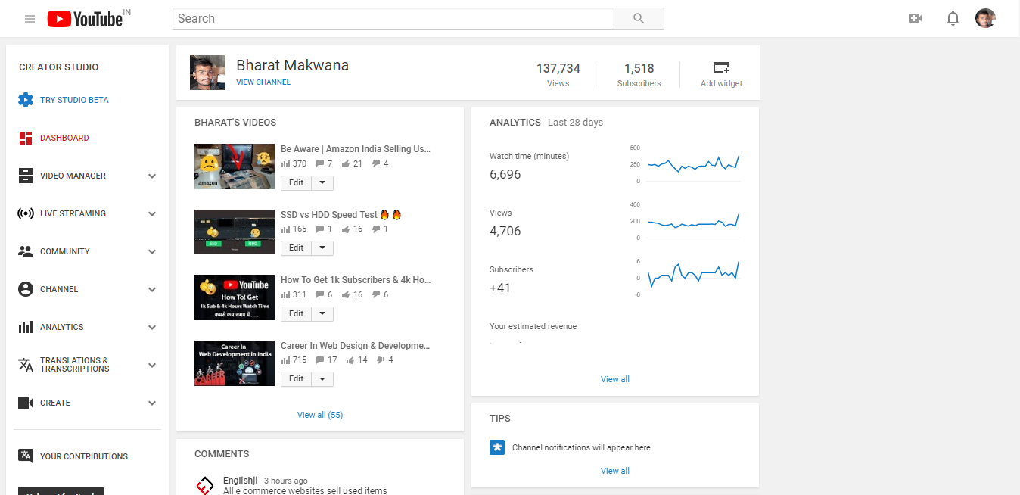The height and width of the screenshot is (495, 1020).
Task: Open the create video upload icon
Action: [x=916, y=19]
